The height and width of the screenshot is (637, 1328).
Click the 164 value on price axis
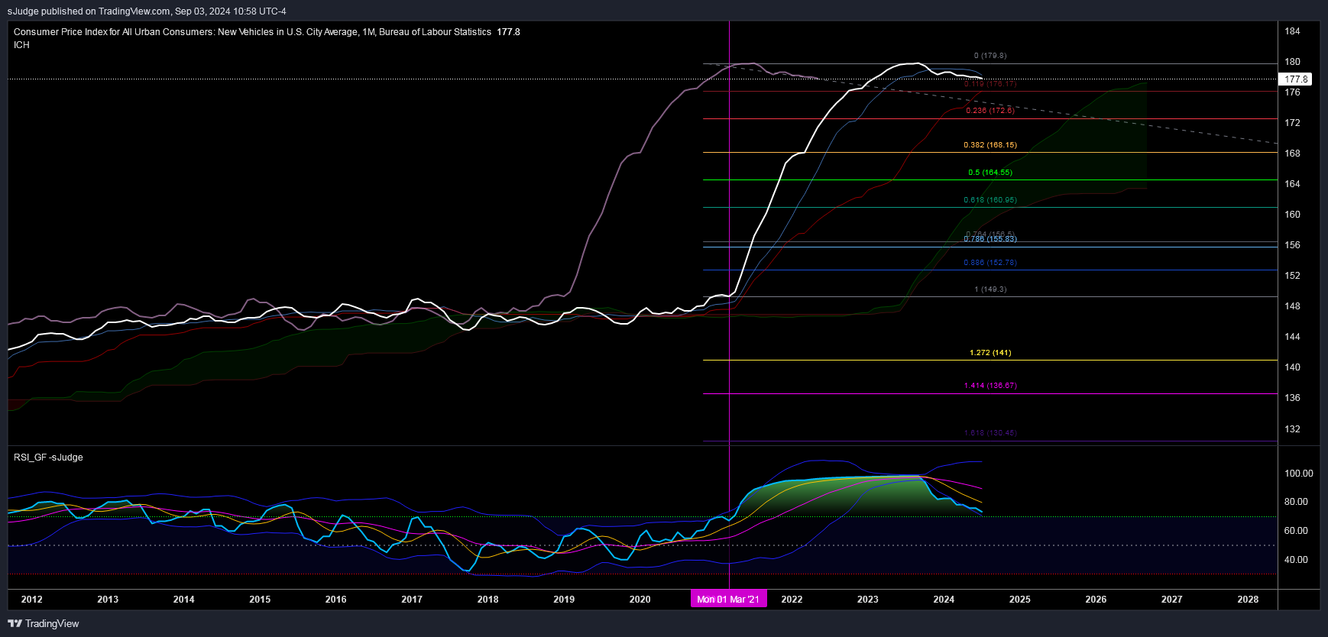click(x=1292, y=184)
